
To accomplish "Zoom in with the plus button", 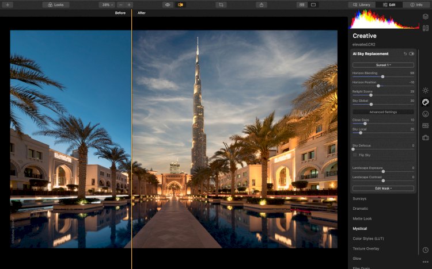I will tap(129, 5).
